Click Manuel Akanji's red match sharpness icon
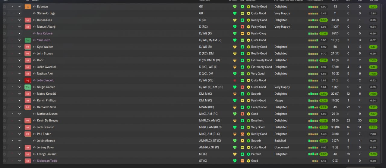 pos(242,27)
